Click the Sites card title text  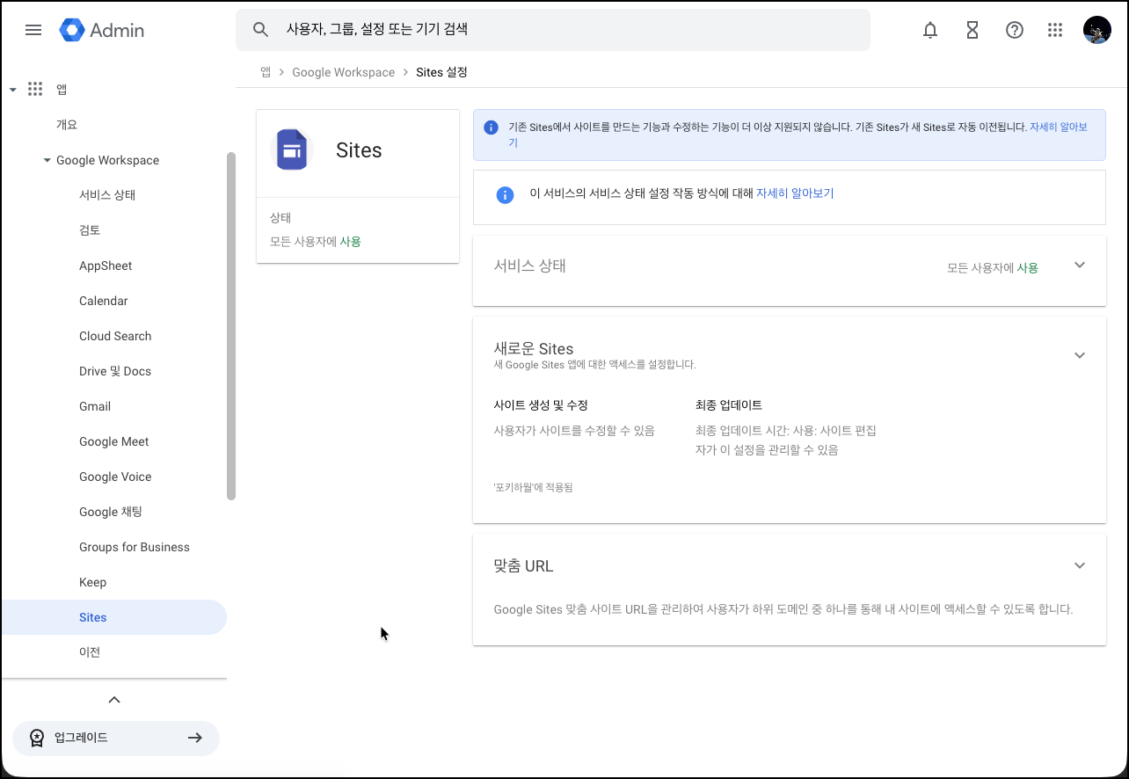[x=359, y=150]
